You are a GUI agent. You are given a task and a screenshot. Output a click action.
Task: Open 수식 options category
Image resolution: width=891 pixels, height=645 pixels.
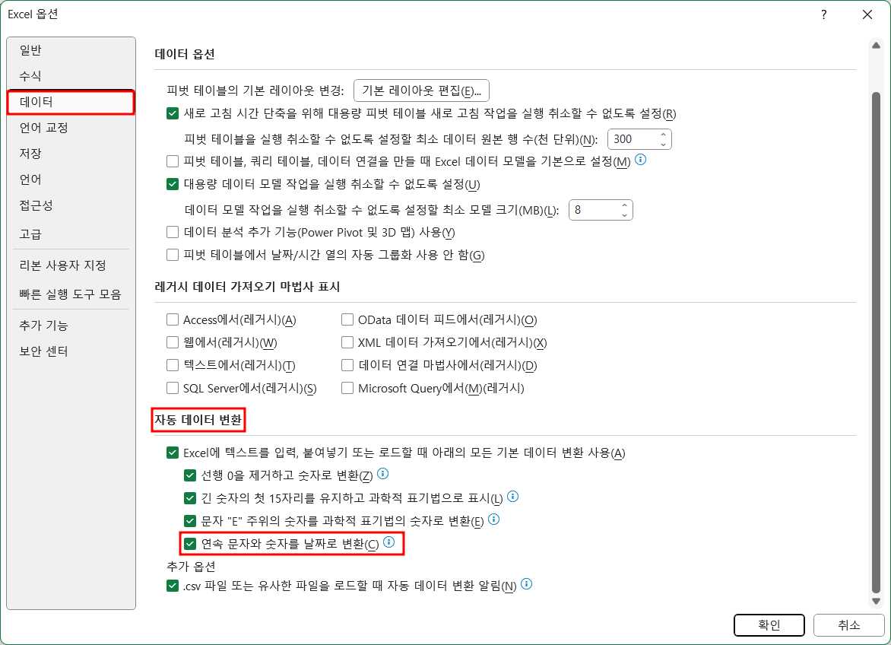point(71,76)
